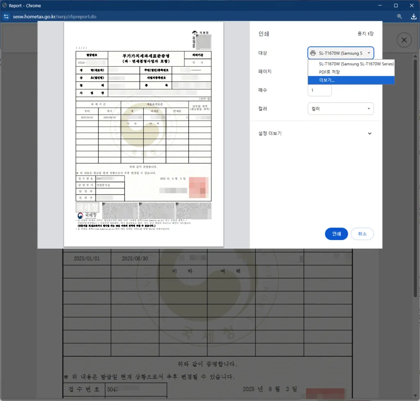Click the printer icon in destination dropdown
The height and width of the screenshot is (401, 420).
click(x=313, y=53)
